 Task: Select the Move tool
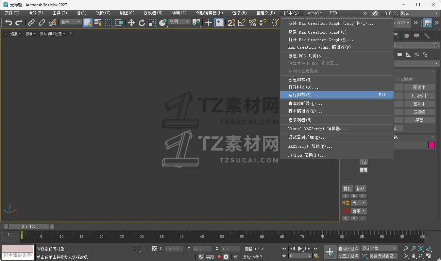coord(131,23)
